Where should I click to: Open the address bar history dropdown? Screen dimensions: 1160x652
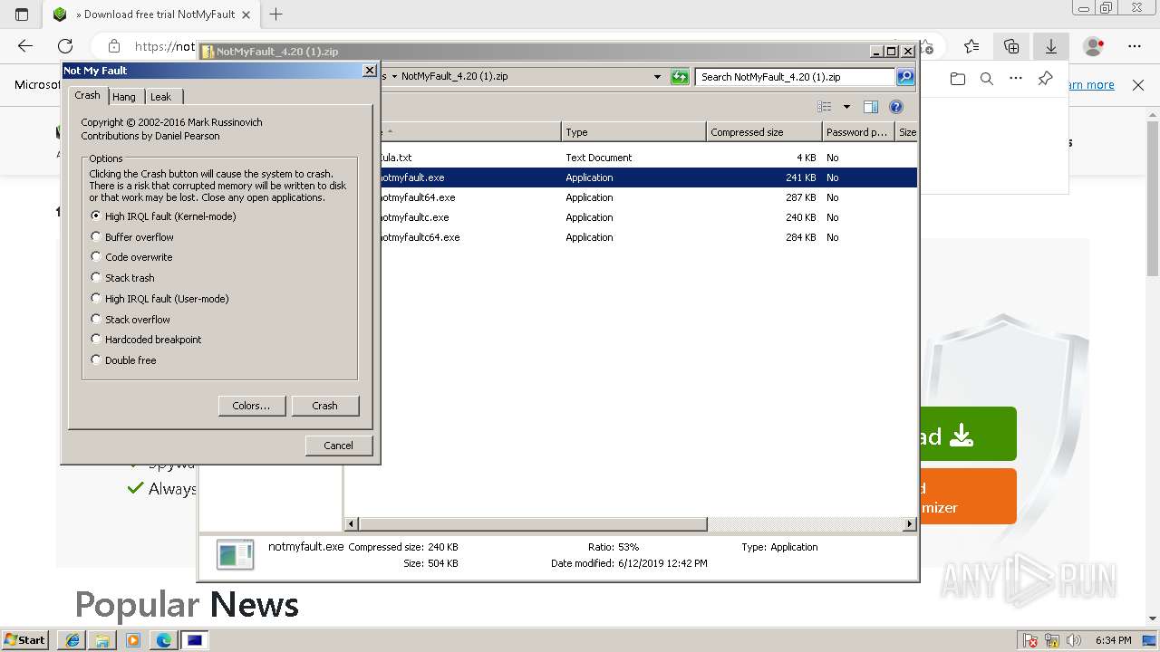[657, 77]
